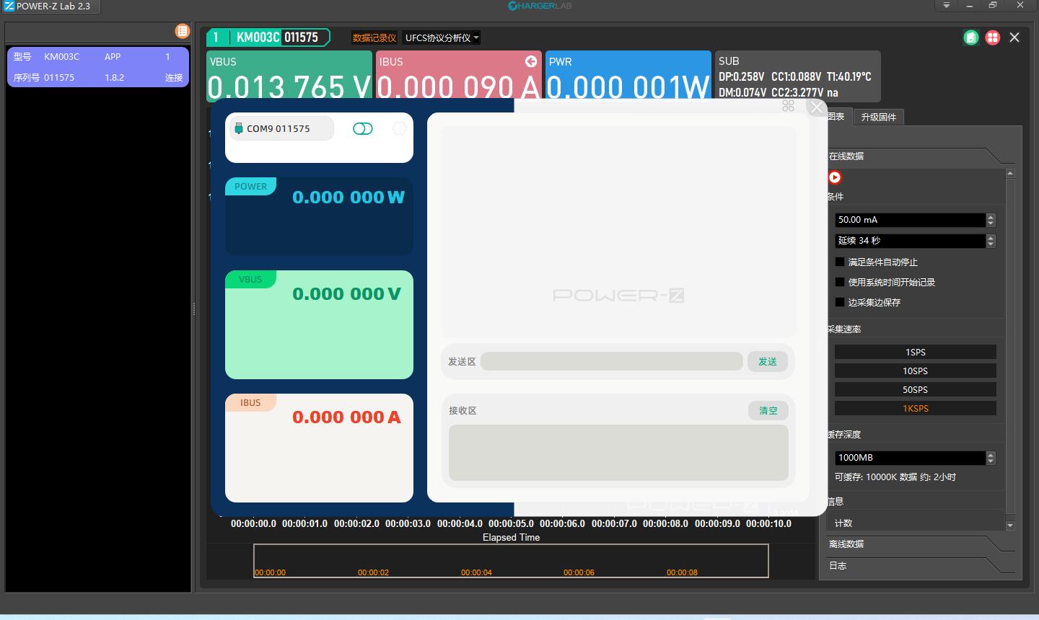Click the green document icon in device header
1039x620 pixels.
click(x=971, y=37)
